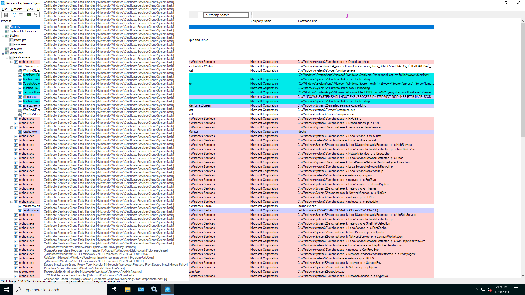
Task: Click the spoolsv.exe printer icon
Action: coord(16,272)
